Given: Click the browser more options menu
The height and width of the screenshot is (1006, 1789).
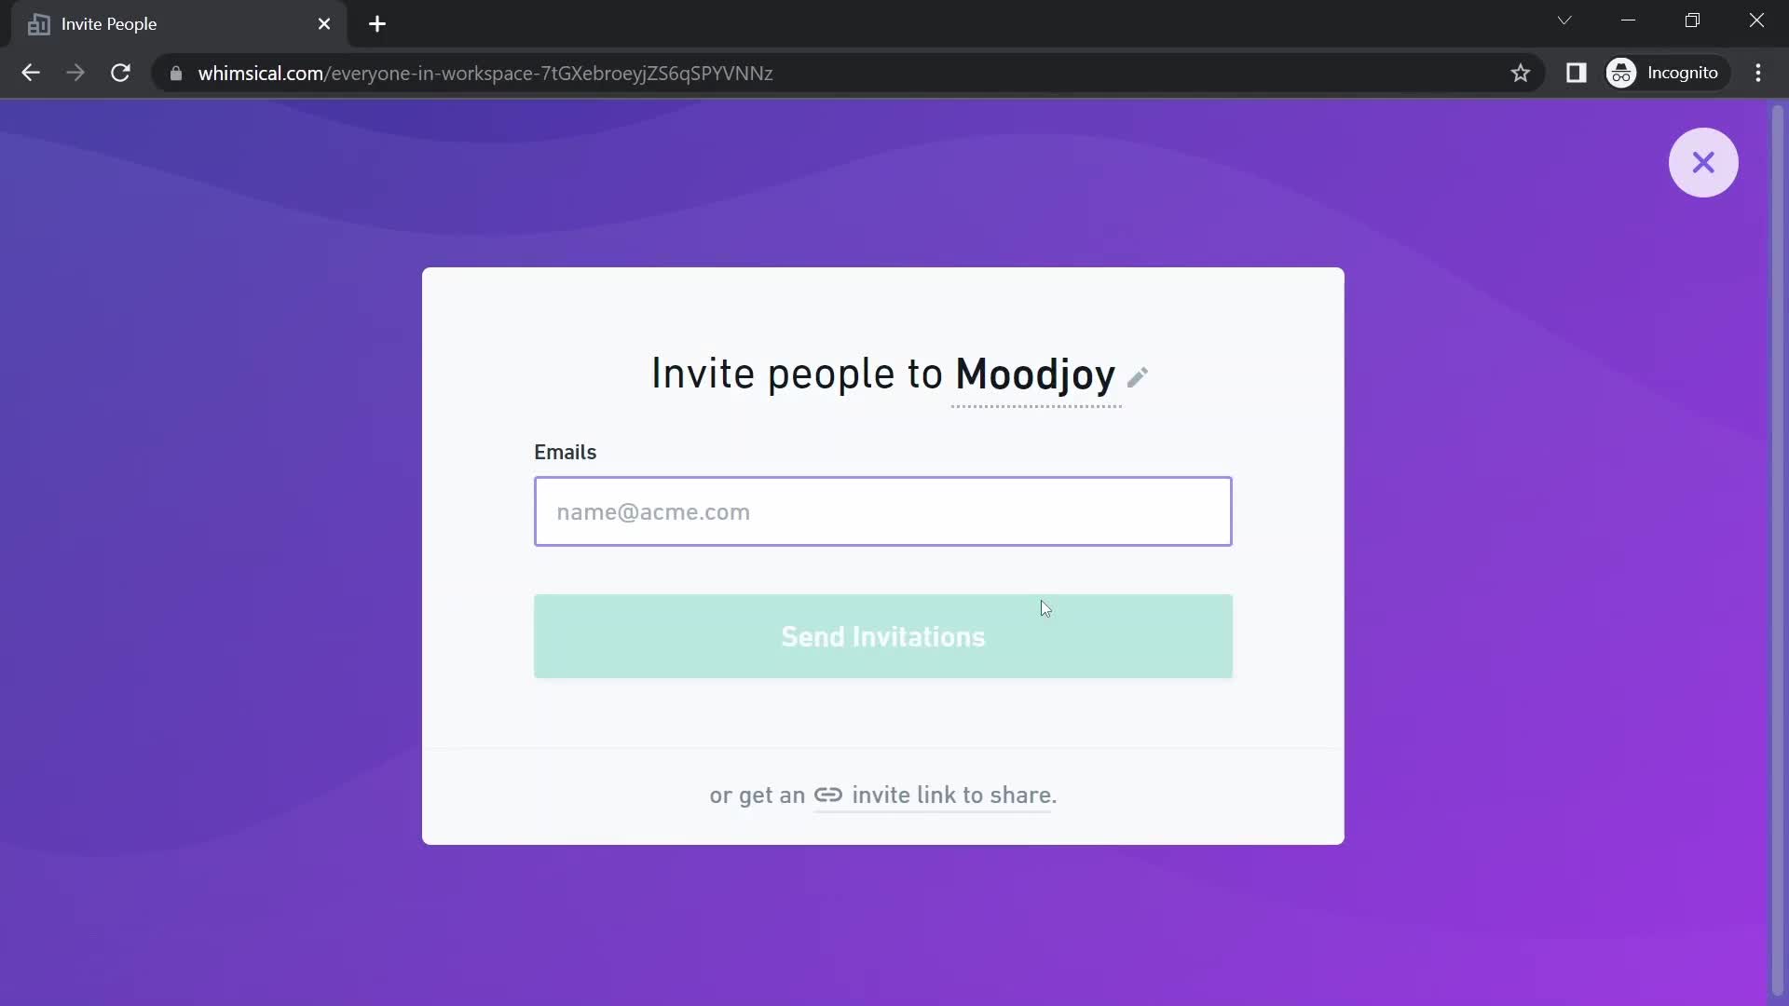Looking at the screenshot, I should [1759, 73].
